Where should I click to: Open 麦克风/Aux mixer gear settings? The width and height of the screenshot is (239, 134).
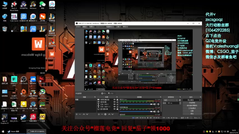158,104
